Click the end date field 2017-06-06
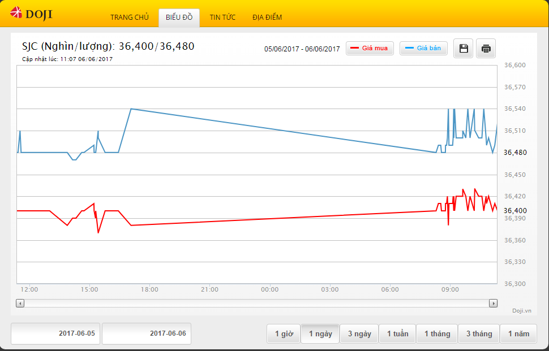 click(147, 333)
